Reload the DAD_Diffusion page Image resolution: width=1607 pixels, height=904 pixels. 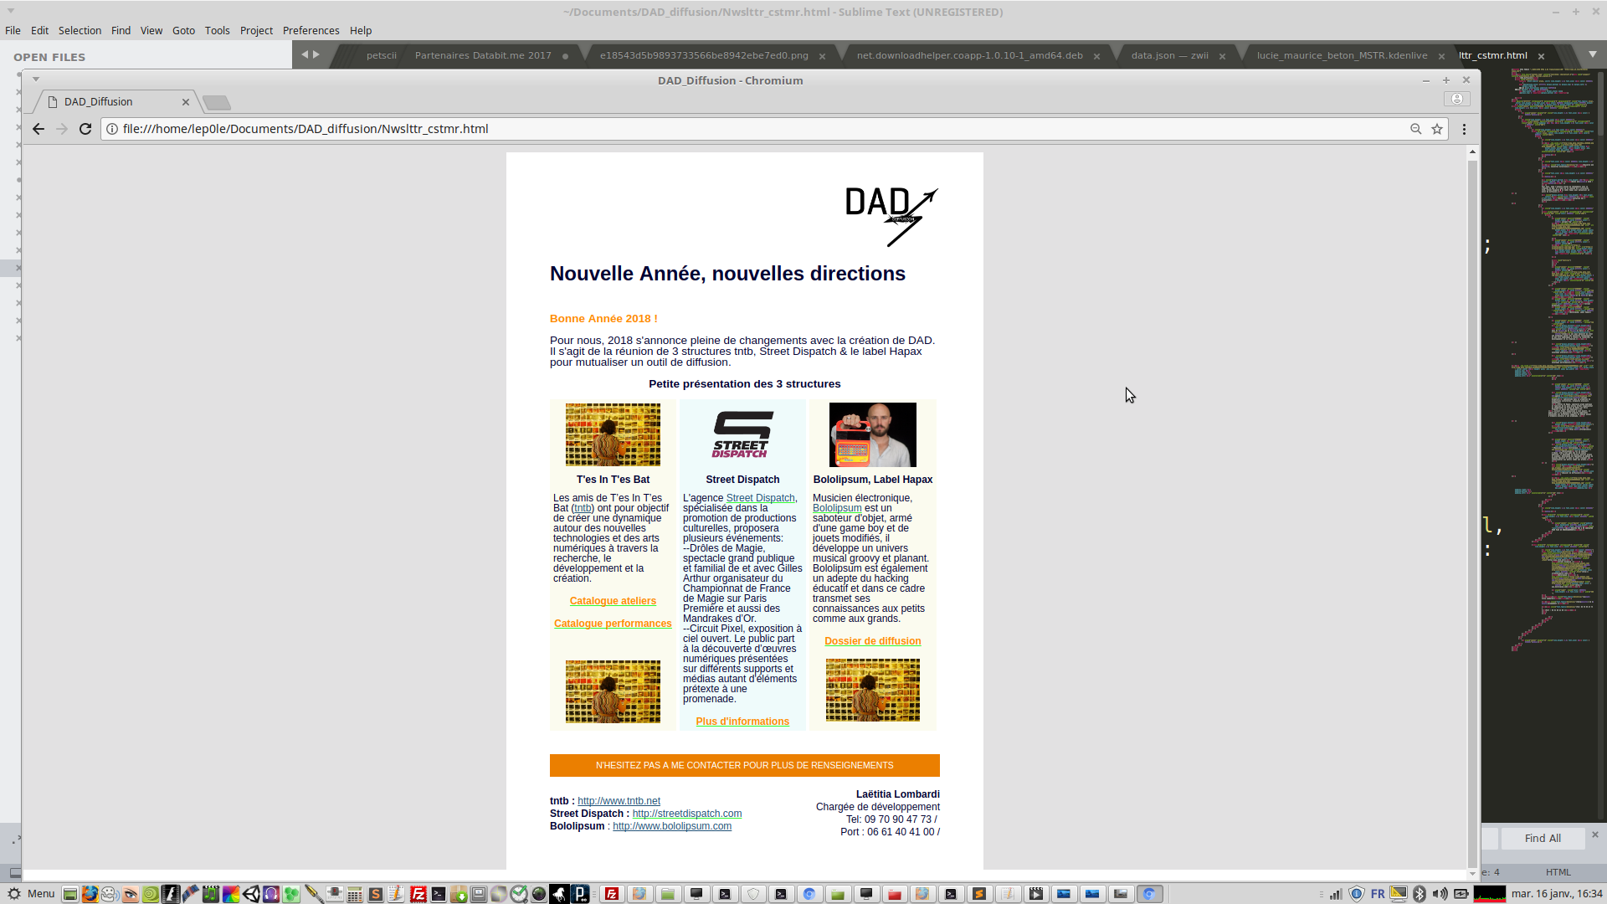(x=85, y=129)
